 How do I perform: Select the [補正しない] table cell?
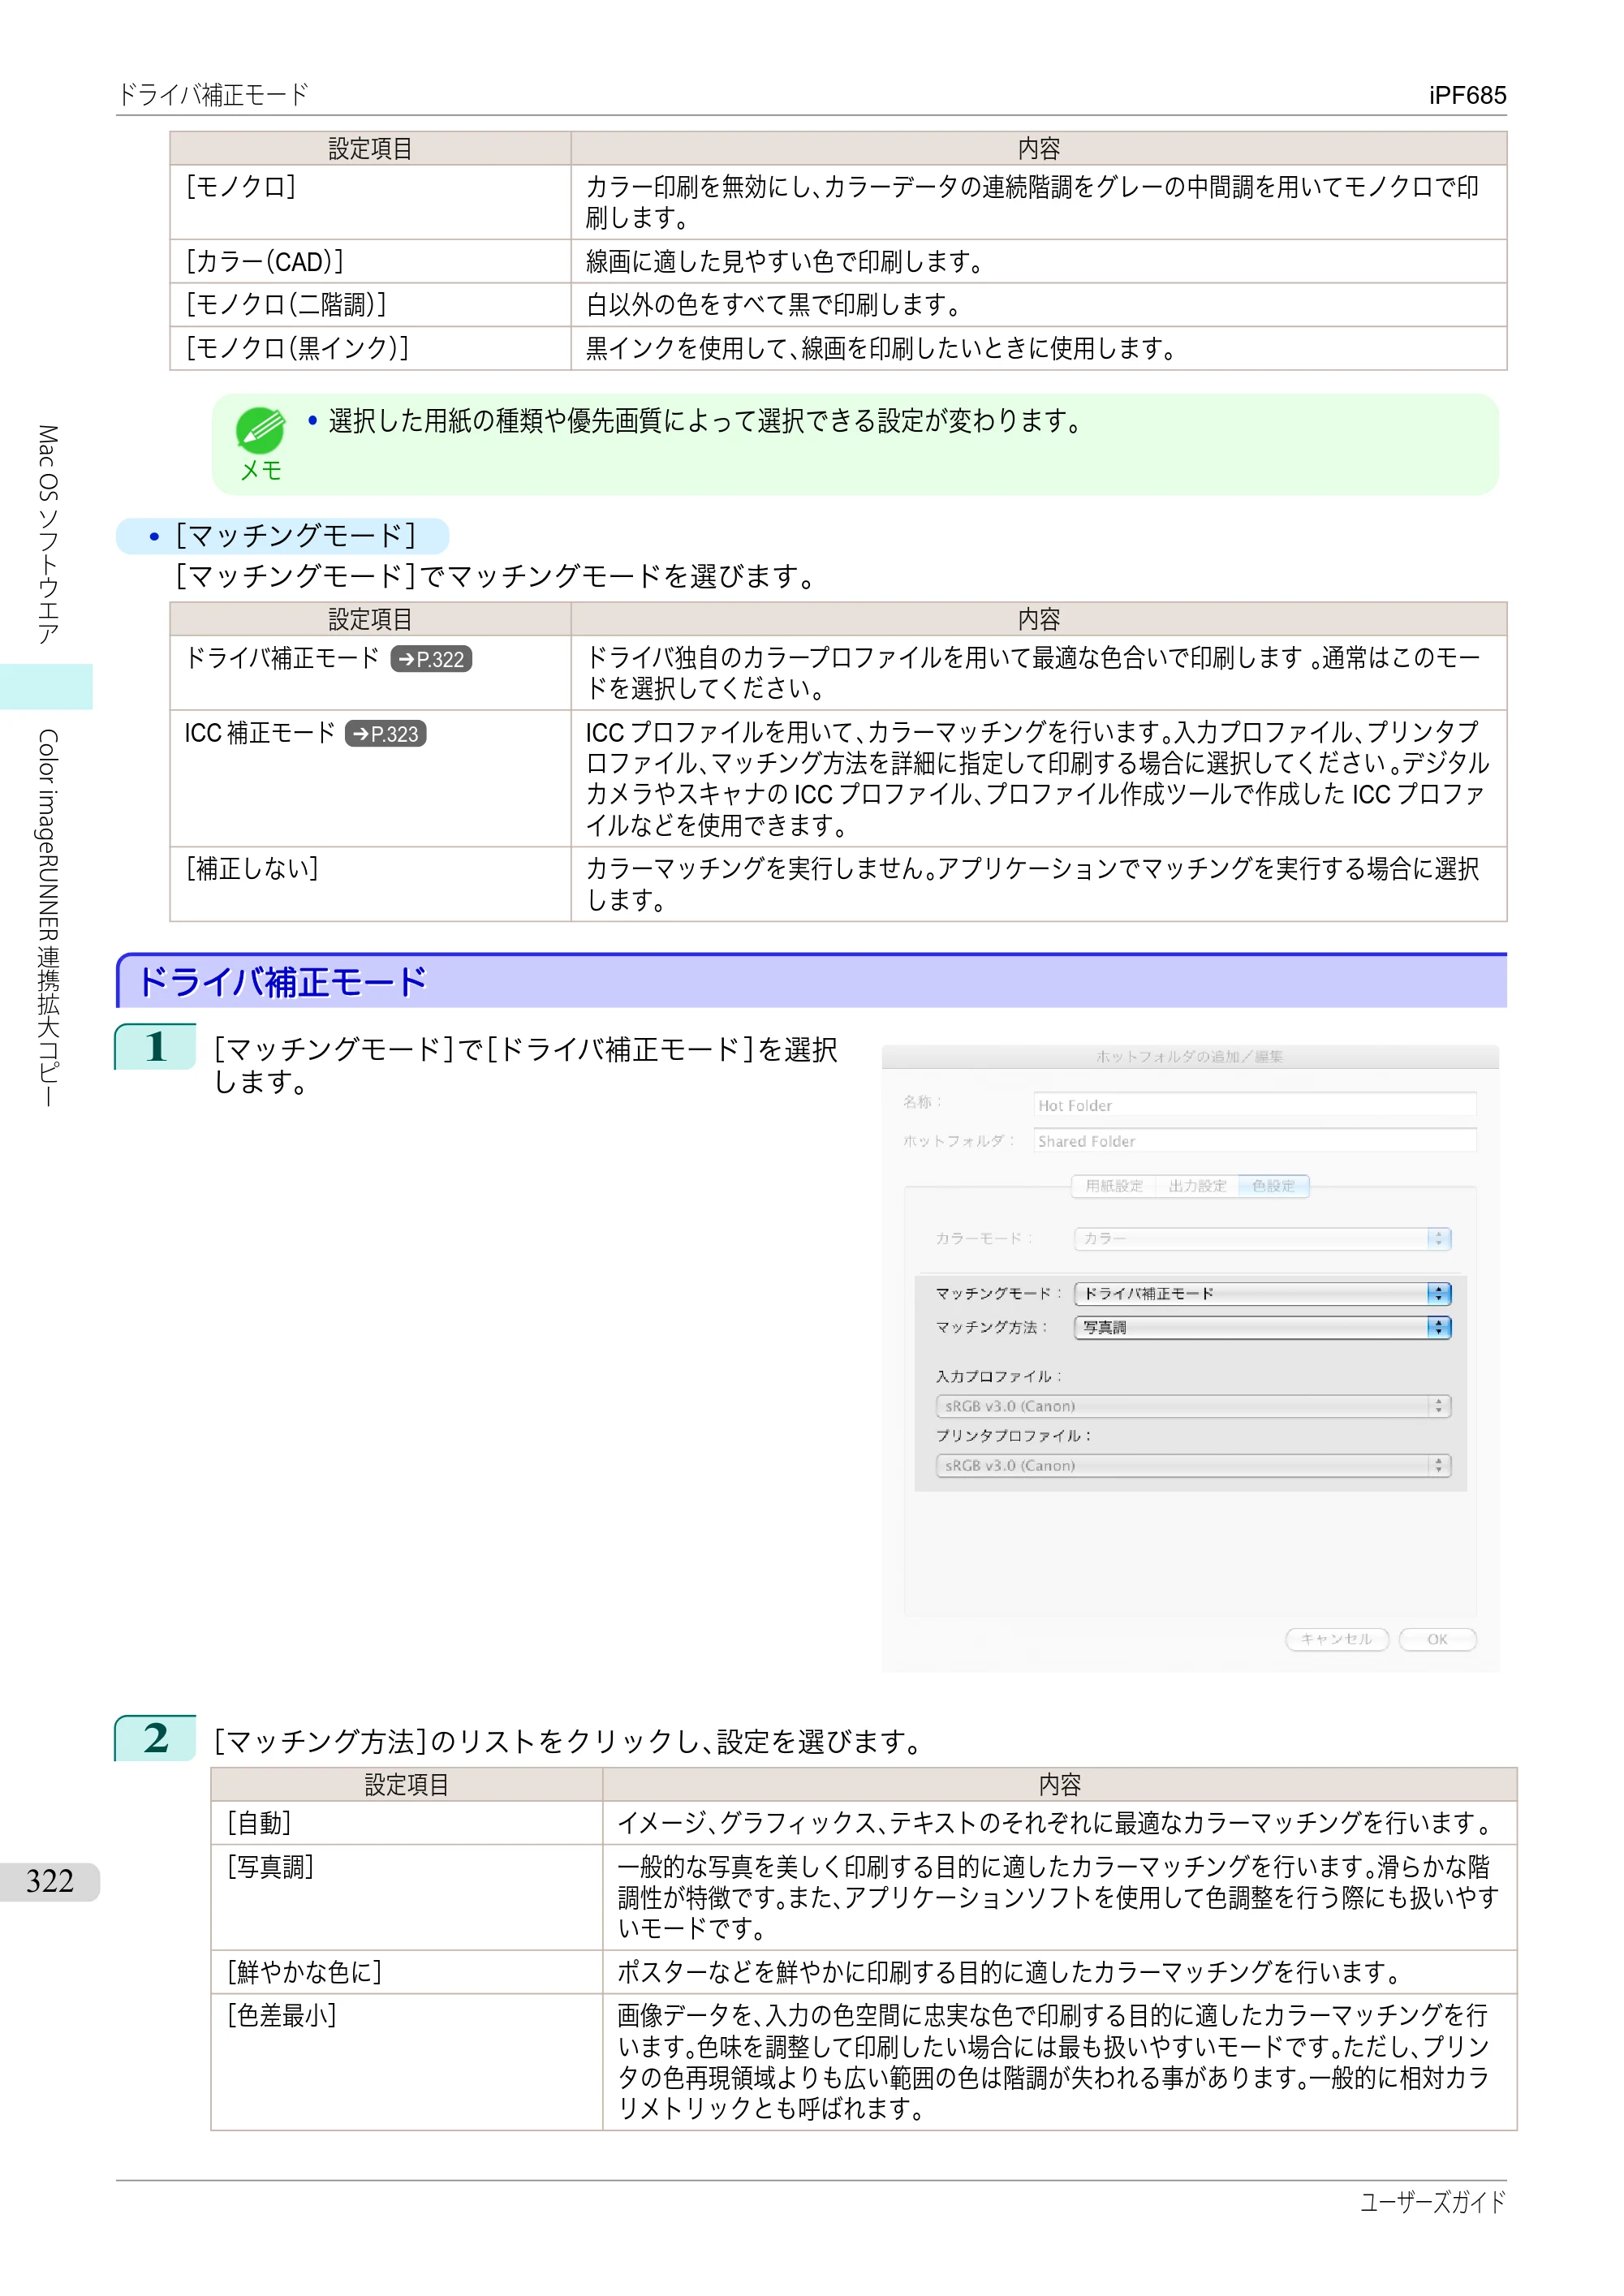click(x=370, y=885)
